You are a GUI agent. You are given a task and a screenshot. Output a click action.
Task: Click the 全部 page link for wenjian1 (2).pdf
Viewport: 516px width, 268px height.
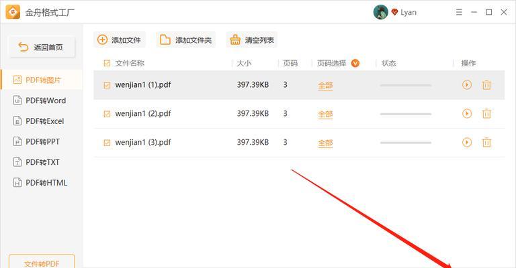[325, 114]
